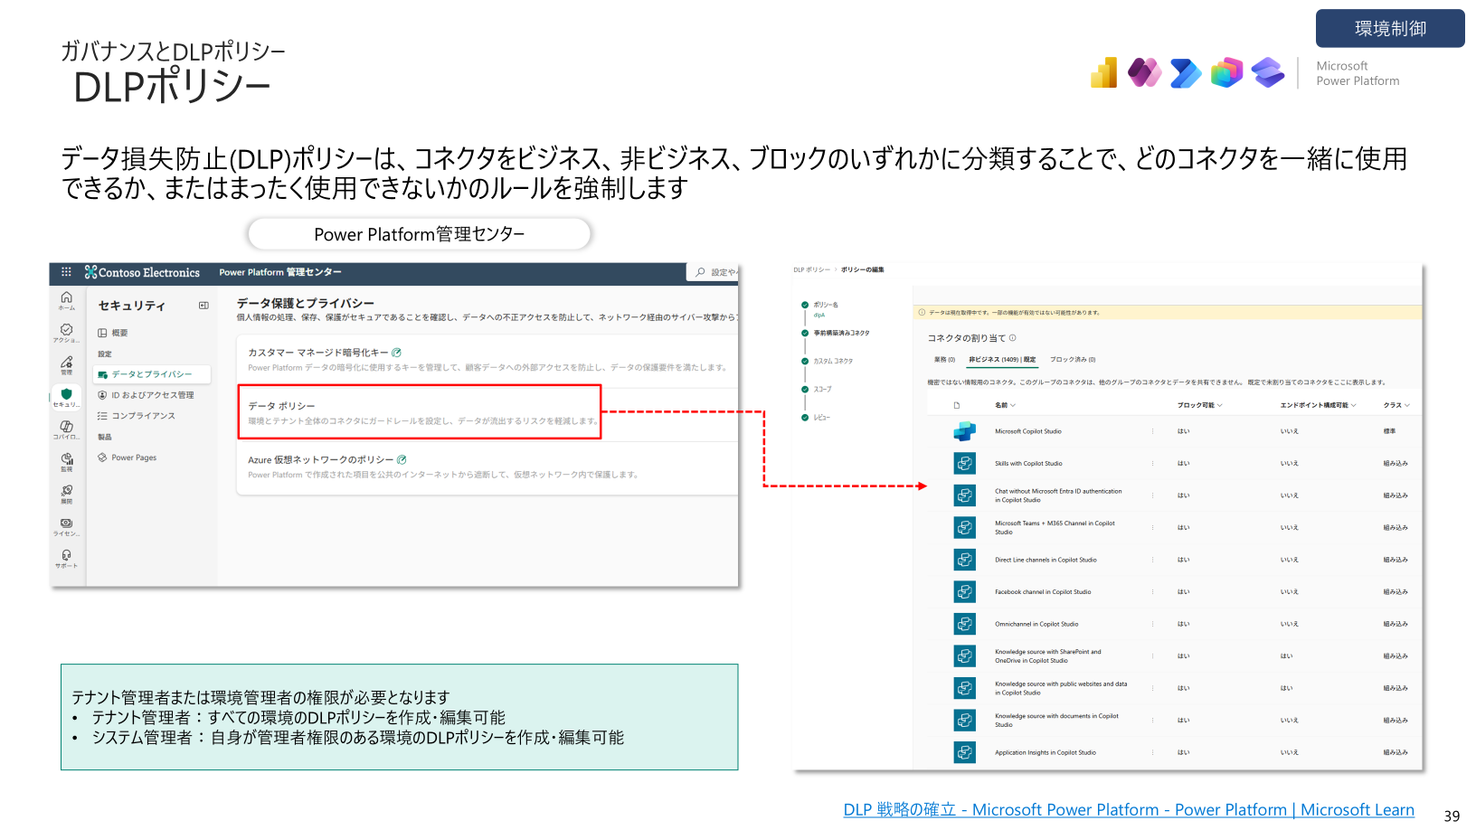The width and height of the screenshot is (1476, 830).
Task: Open the app launcher waffle icon
Action: click(66, 271)
